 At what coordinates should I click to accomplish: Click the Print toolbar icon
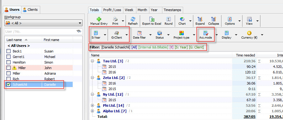(115, 19)
